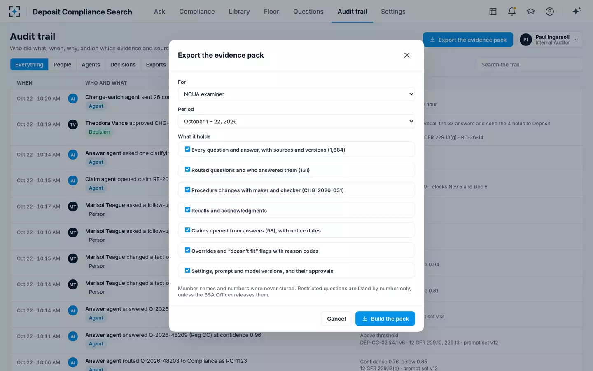Uncheck Procedure changes with maker and checker
Image resolution: width=593 pixels, height=371 pixels.
pyautogui.click(x=187, y=190)
